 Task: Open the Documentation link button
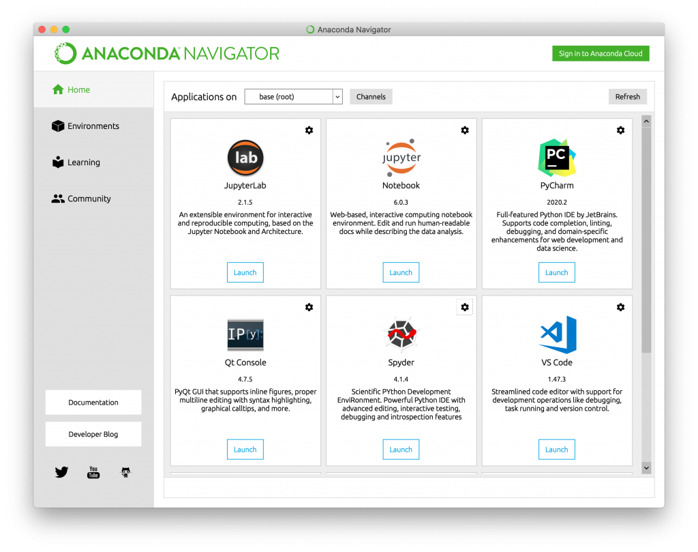(93, 403)
